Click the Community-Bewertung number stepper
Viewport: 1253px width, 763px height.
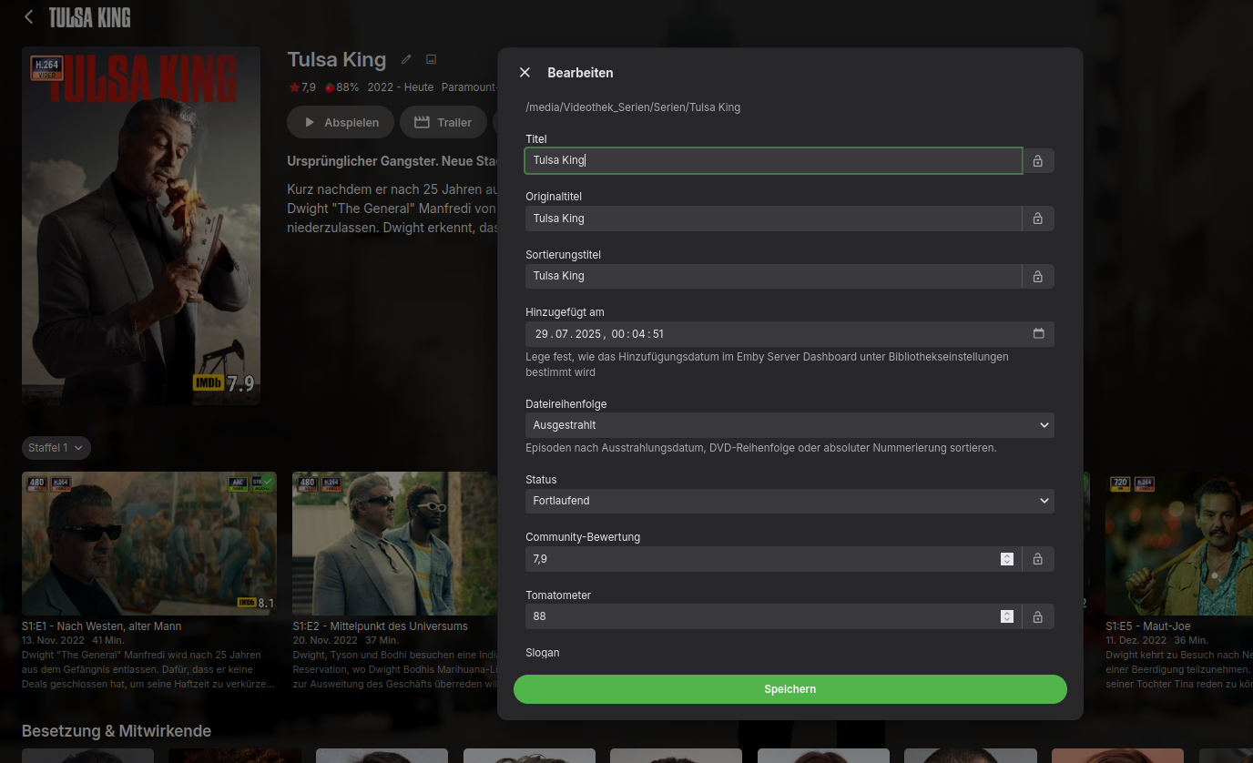coord(1007,559)
